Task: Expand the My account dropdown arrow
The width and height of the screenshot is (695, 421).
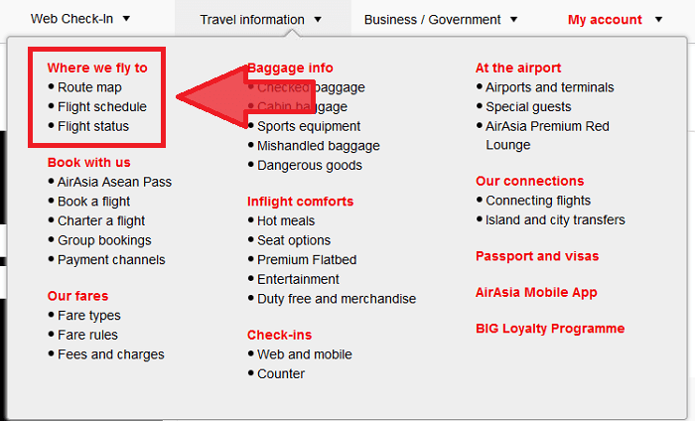Action: click(658, 19)
